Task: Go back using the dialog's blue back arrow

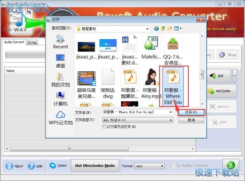Action: pyautogui.click(x=156, y=28)
